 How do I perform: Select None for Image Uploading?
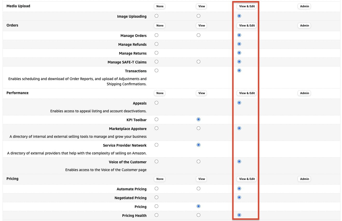[156, 16]
